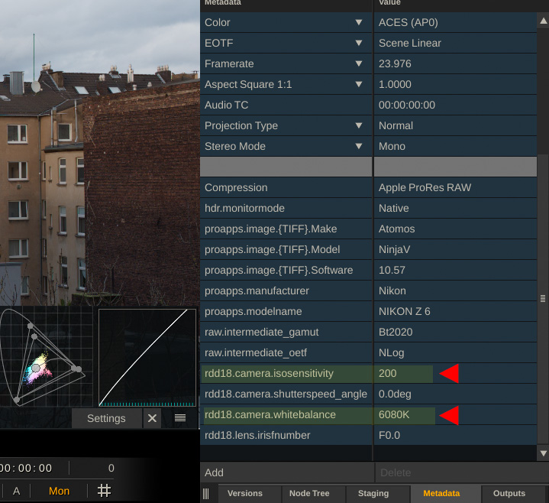Select F0.0 iris value
This screenshot has width=549, height=503.
pyautogui.click(x=455, y=436)
